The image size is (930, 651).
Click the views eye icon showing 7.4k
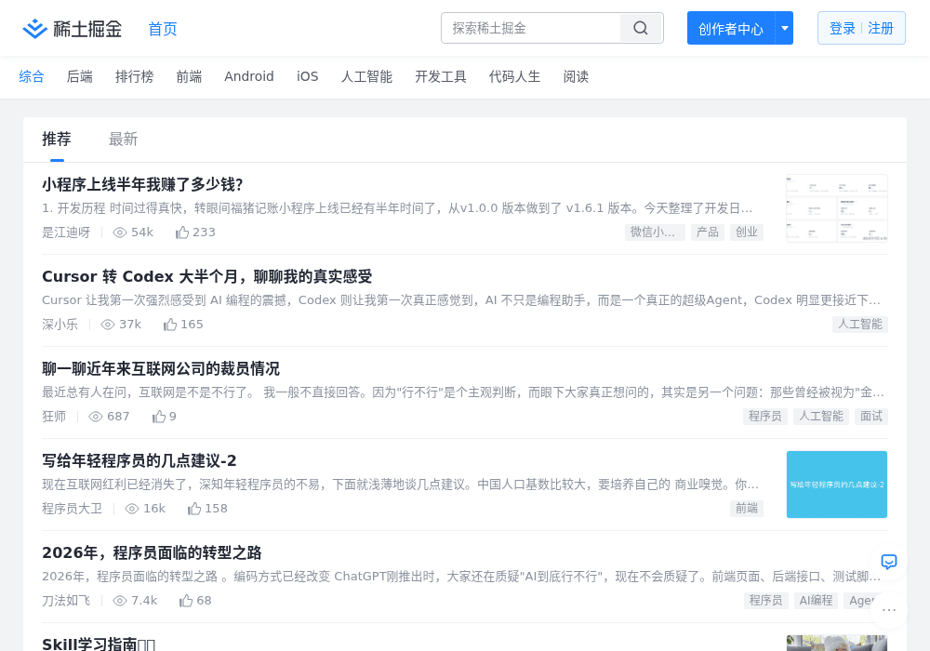pos(120,601)
